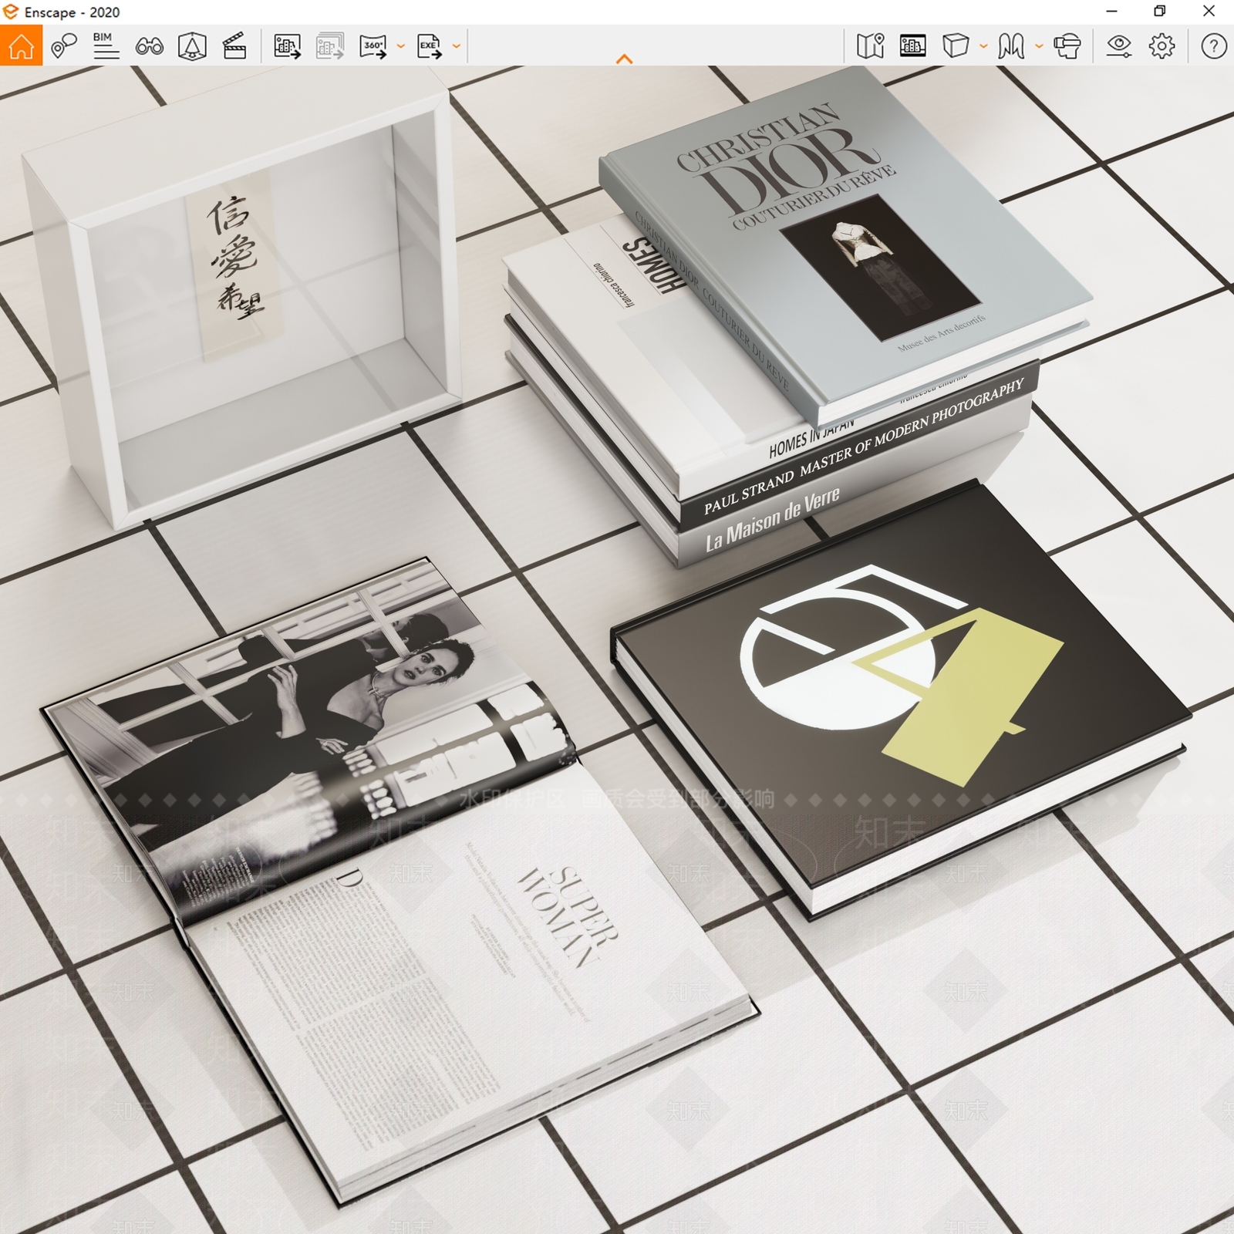Open view management binoculars icon
The height and width of the screenshot is (1234, 1234).
point(149,46)
